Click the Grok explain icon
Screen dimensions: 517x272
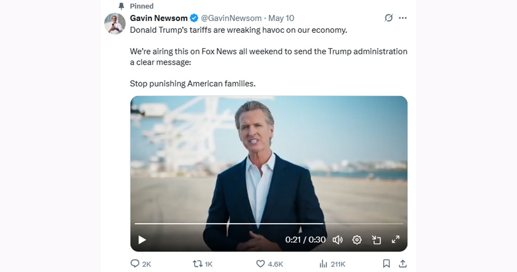388,18
